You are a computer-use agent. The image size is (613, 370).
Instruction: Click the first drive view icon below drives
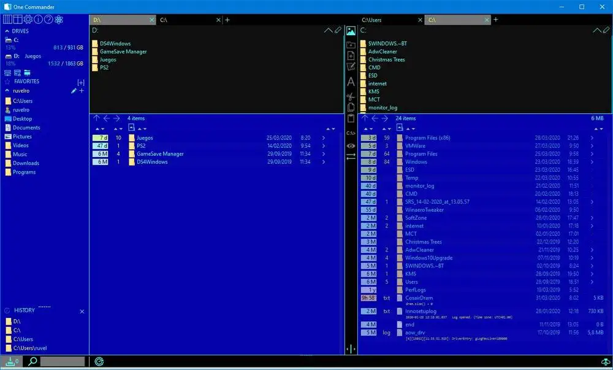(x=7, y=73)
